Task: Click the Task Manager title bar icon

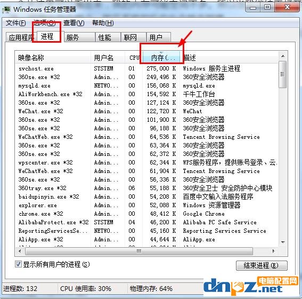Action: point(6,9)
